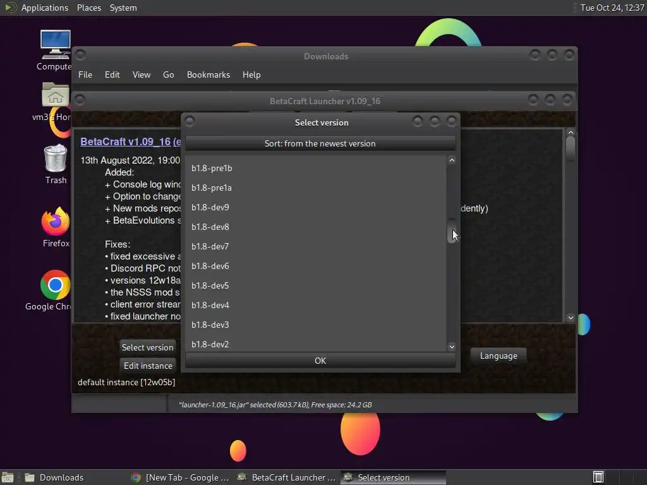Open Go menu in Downloads window
This screenshot has width=647, height=485.
[168, 75]
